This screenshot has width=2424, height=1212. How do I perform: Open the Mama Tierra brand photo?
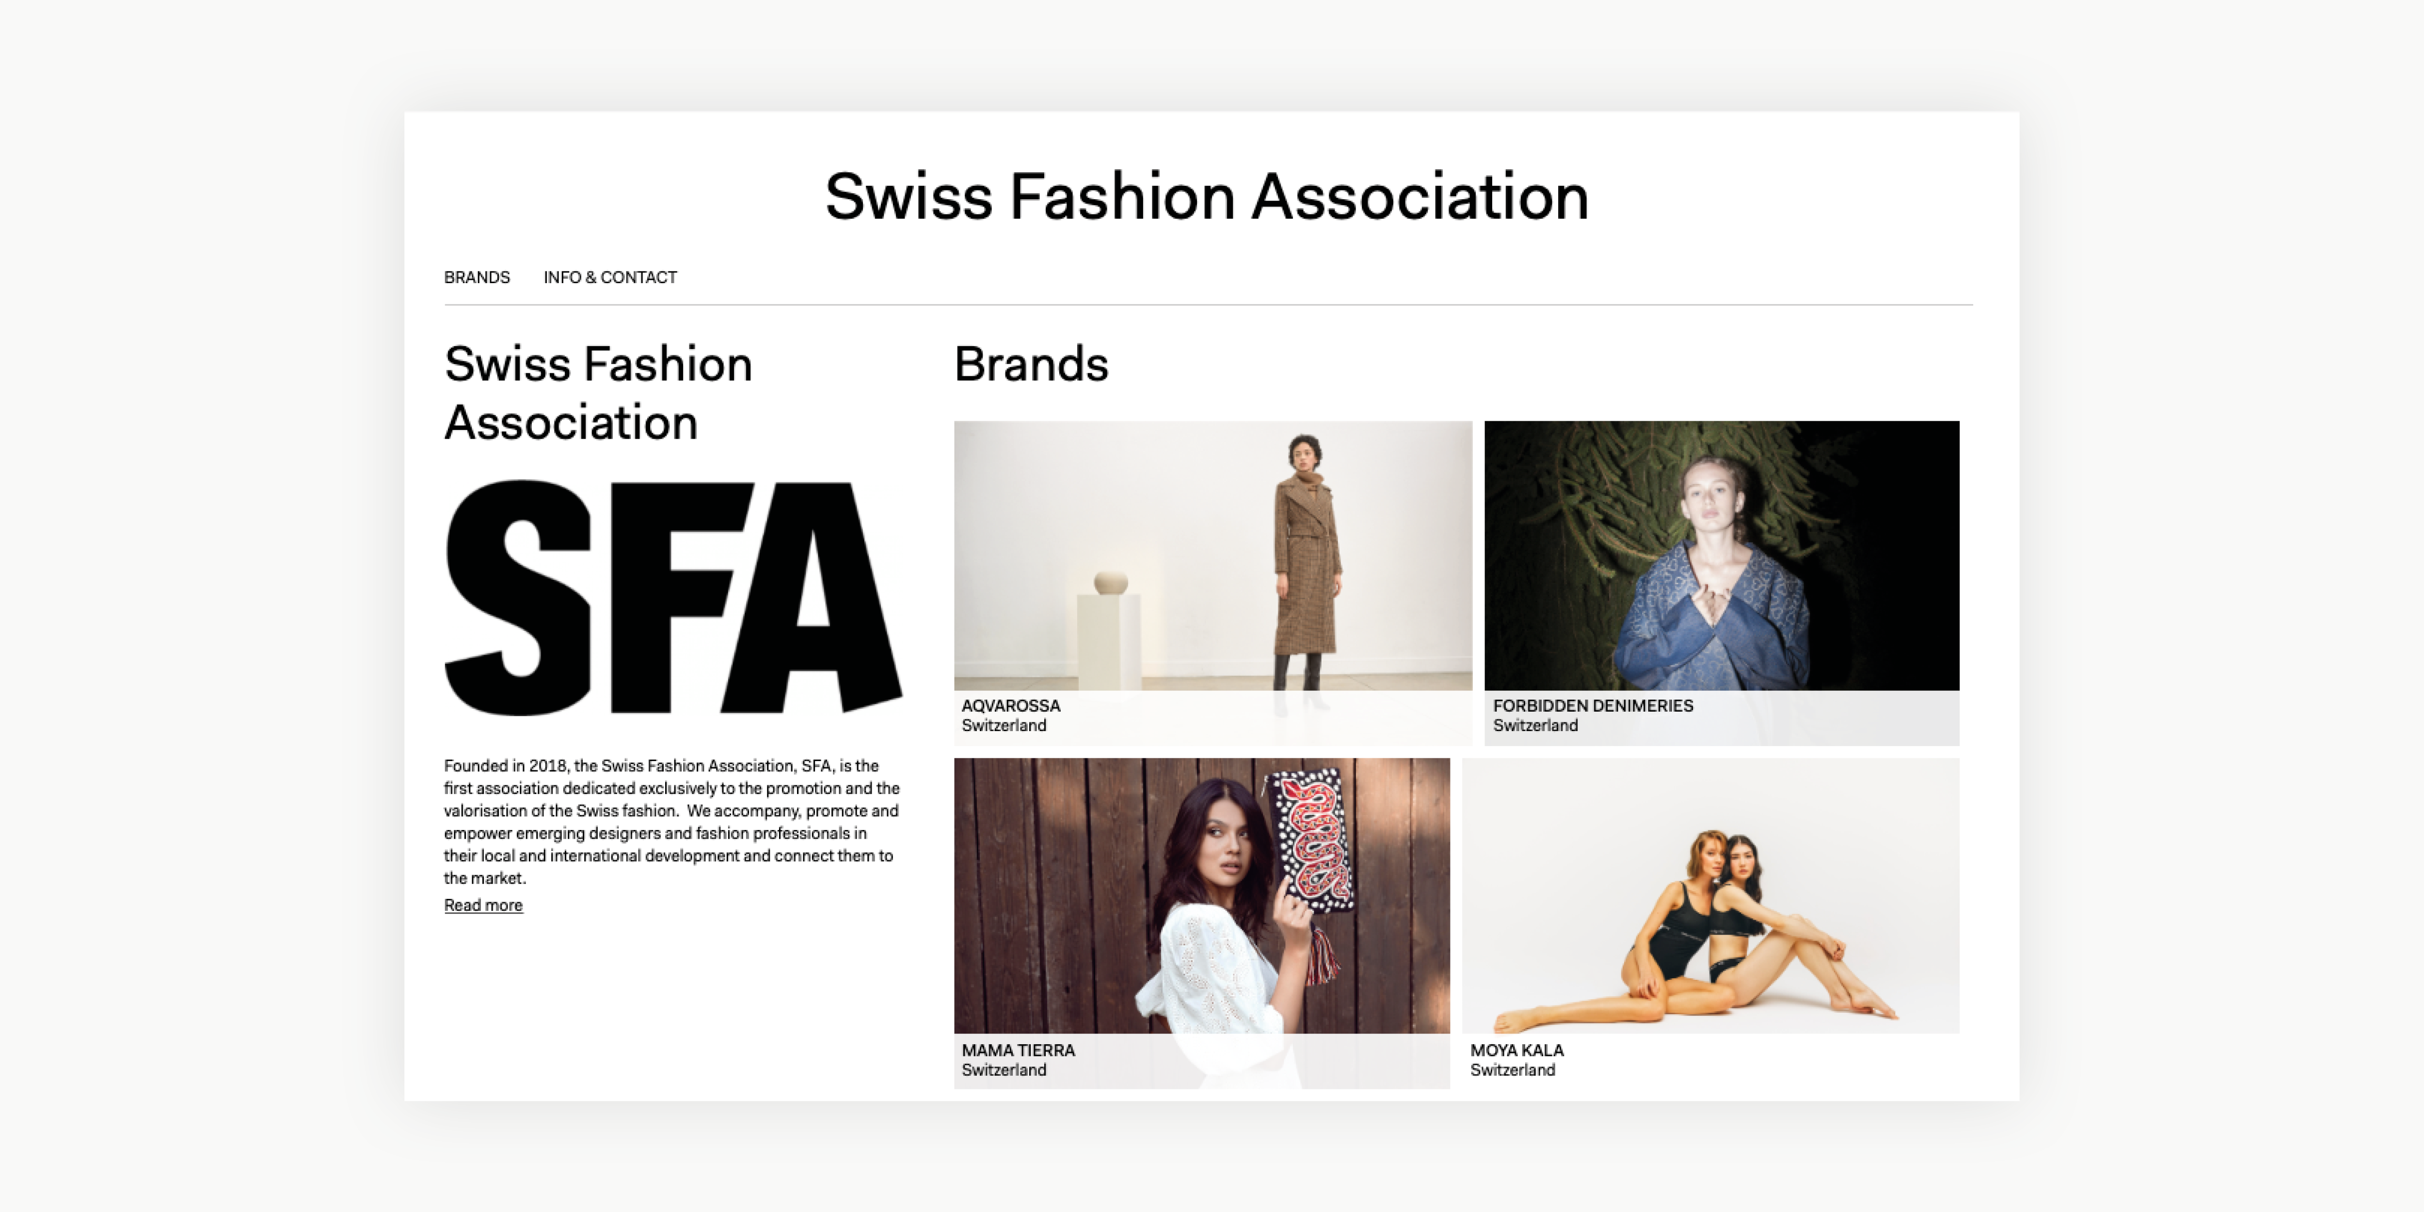[1202, 896]
